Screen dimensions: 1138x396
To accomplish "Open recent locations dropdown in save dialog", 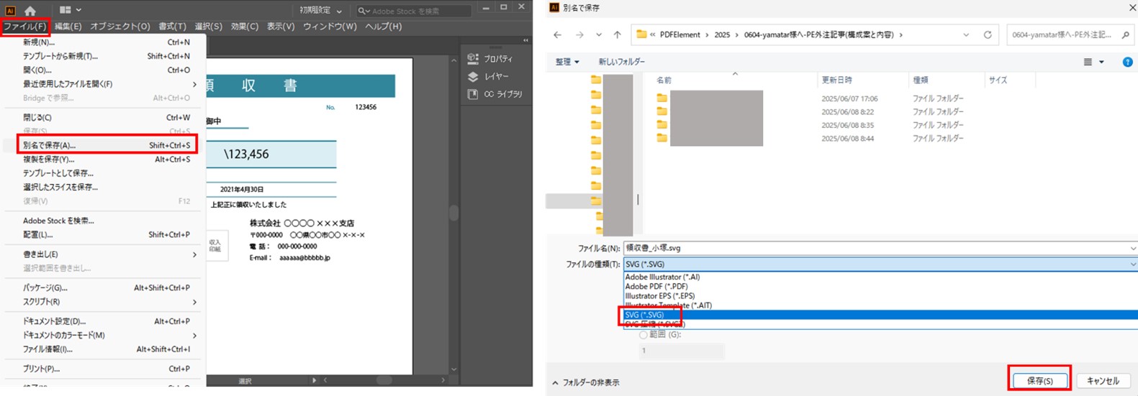I will click(x=599, y=34).
